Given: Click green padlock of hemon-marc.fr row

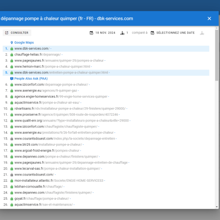Looking at the screenshot, I should 12,66.
